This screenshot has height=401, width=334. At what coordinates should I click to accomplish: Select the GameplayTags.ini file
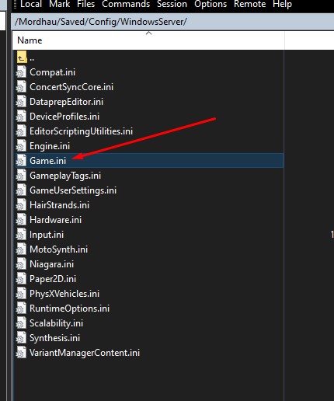click(150, 176)
